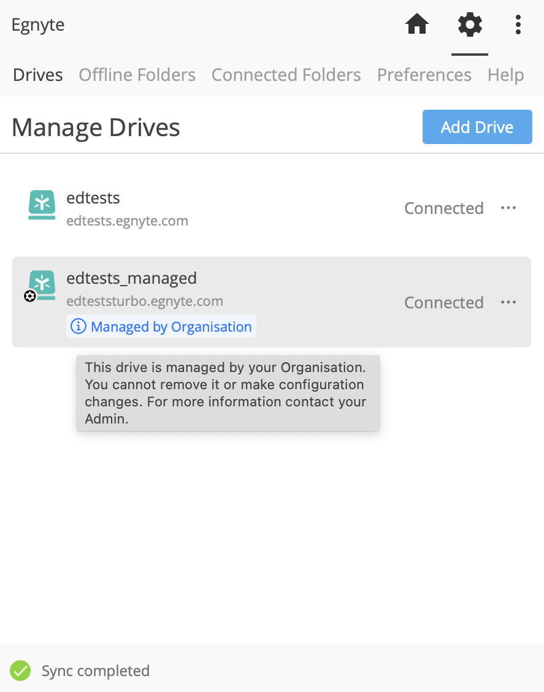This screenshot has width=544, height=692.
Task: Click the Sync completed status text
Action: pyautogui.click(x=96, y=671)
